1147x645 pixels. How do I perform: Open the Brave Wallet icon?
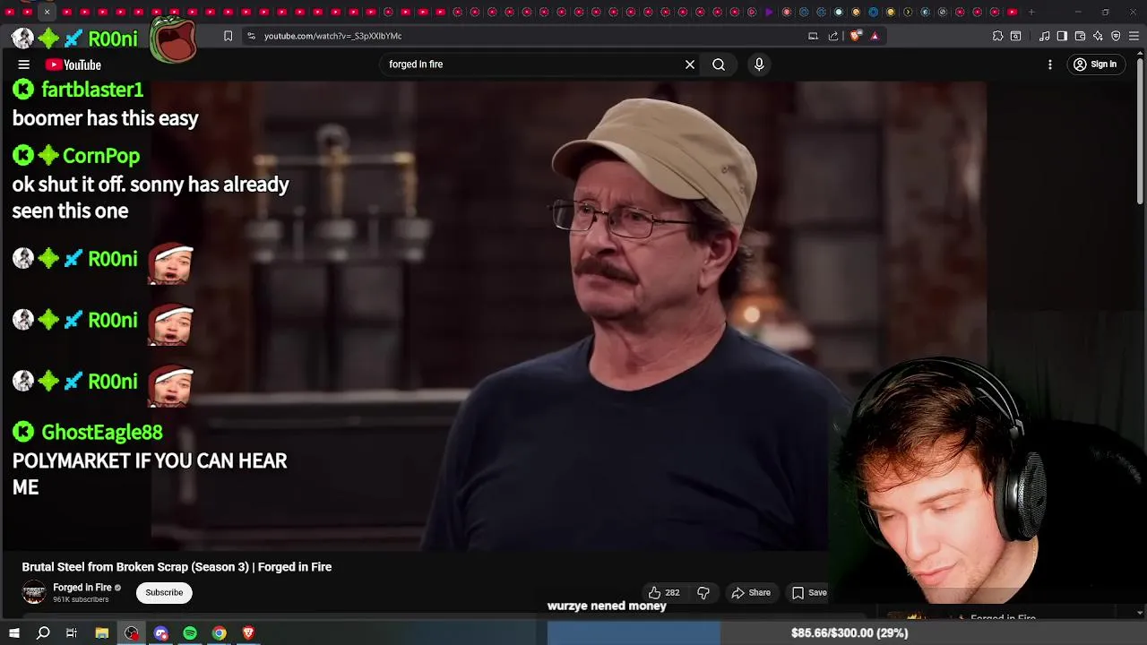coord(1080,36)
